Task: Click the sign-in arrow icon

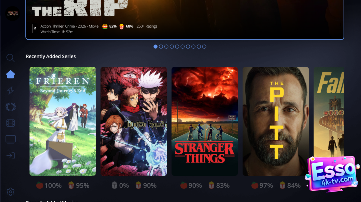Action: (10, 156)
